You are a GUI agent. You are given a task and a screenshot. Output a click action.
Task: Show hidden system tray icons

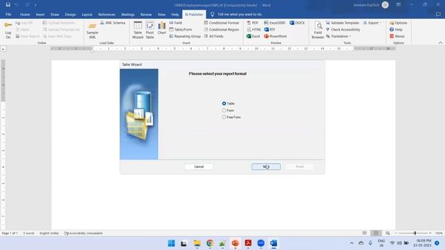tap(352, 243)
